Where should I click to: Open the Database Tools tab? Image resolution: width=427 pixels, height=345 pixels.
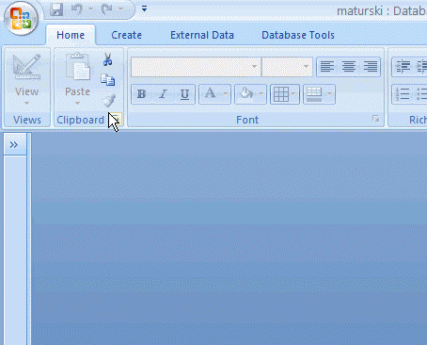click(298, 35)
